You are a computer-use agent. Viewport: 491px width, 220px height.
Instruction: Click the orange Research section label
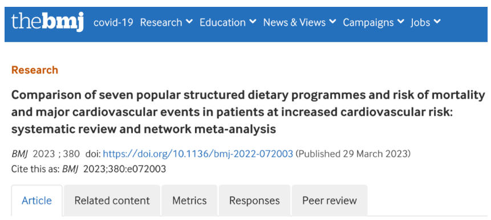coord(35,70)
